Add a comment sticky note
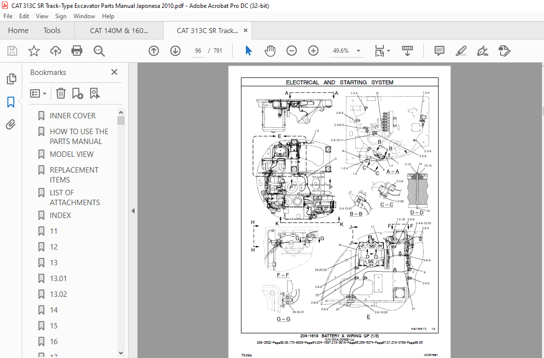This screenshot has width=544, height=358. tap(439, 51)
